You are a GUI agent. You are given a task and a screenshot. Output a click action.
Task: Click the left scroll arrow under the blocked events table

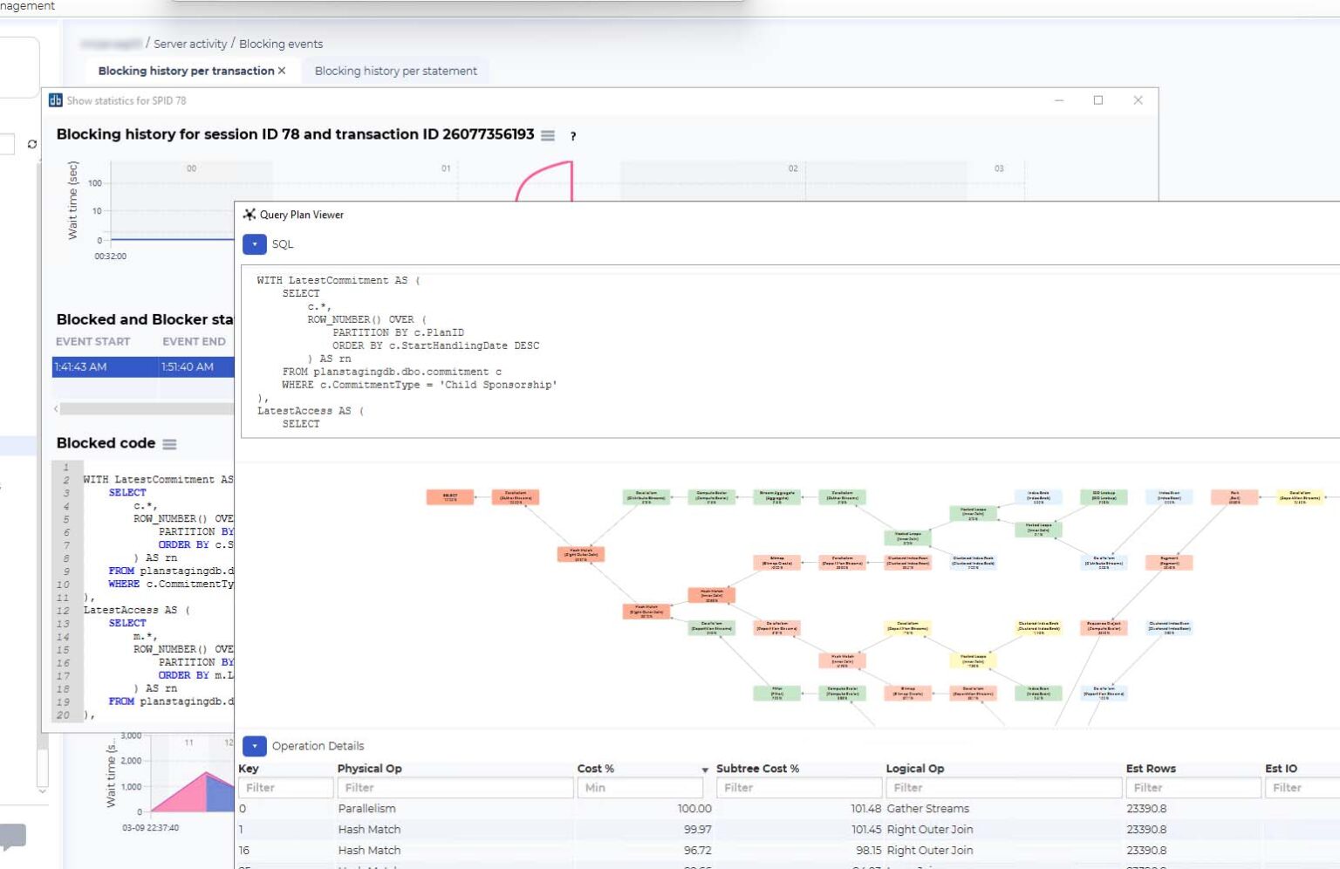[x=56, y=408]
